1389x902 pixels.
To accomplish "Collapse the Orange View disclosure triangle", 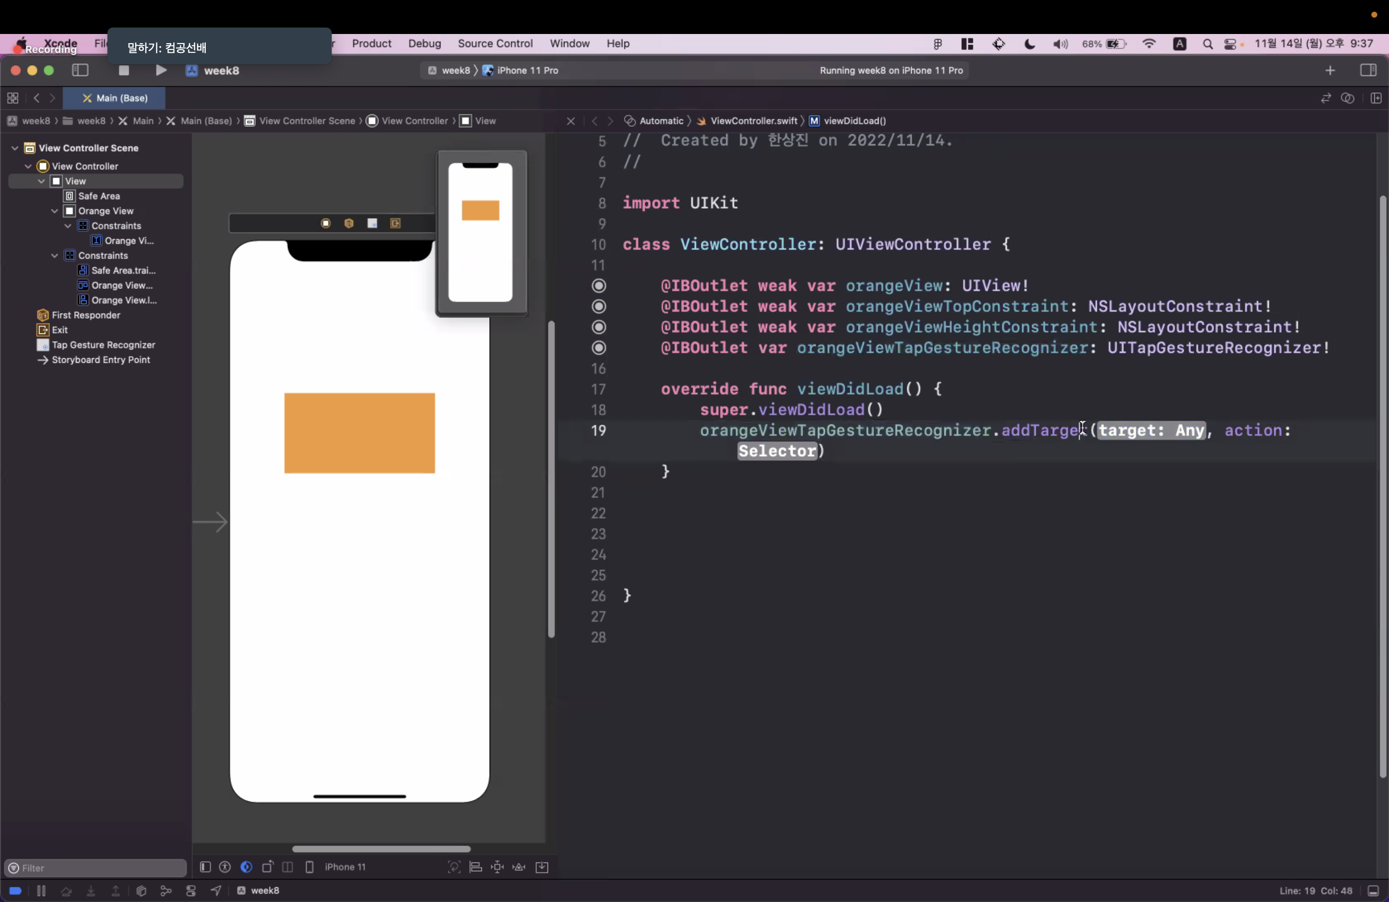I will pyautogui.click(x=55, y=211).
